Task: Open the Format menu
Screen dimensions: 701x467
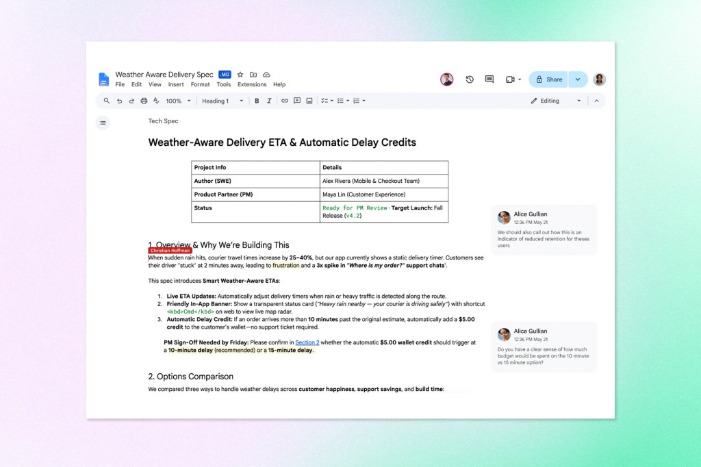Action: tap(200, 84)
